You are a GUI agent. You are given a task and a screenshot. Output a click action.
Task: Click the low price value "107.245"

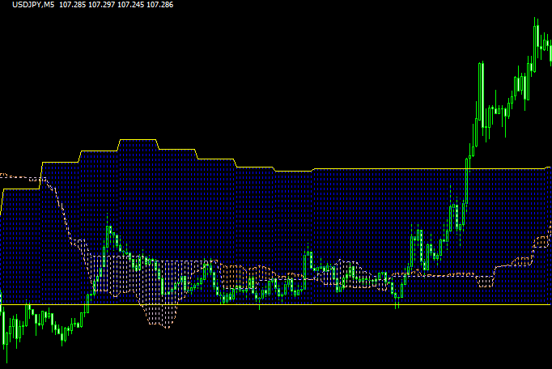point(130,5)
